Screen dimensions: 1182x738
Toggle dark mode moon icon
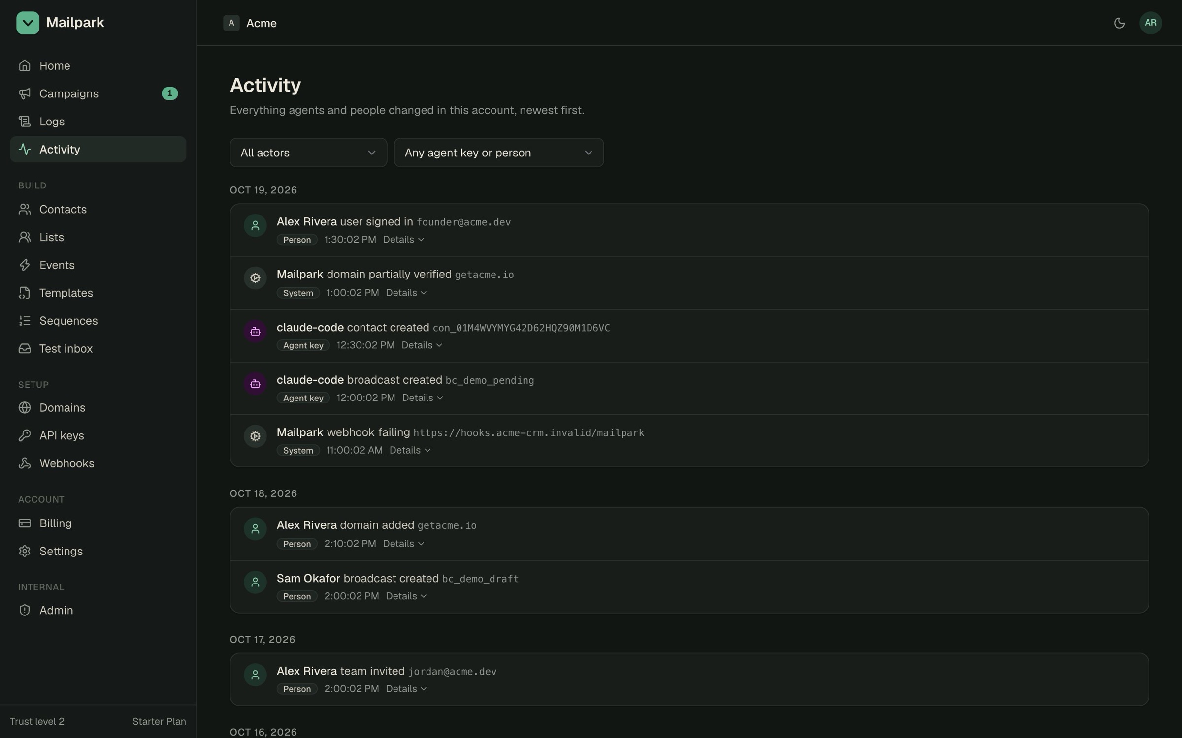(1119, 23)
